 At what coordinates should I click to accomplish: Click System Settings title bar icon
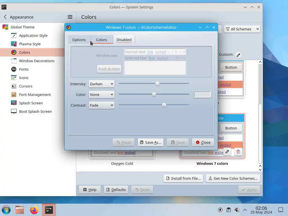(4, 7)
